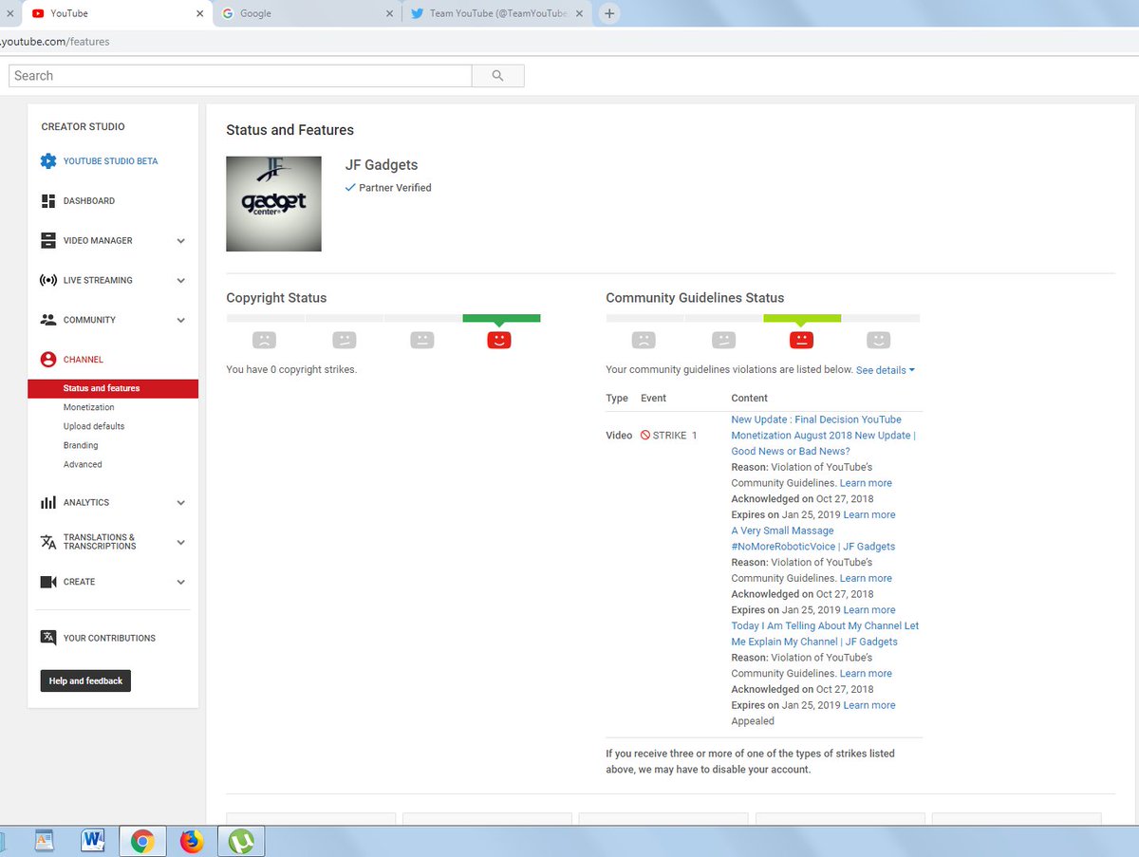Click Learn more after last Expires date
Image resolution: width=1139 pixels, height=857 pixels.
(x=869, y=705)
